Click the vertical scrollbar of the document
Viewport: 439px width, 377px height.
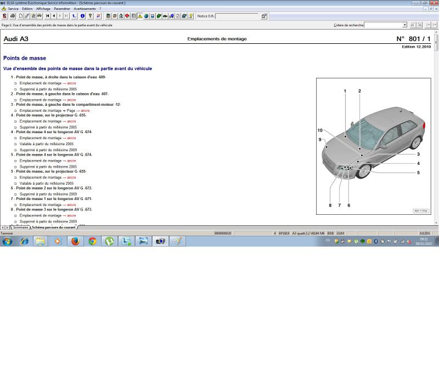point(436,127)
